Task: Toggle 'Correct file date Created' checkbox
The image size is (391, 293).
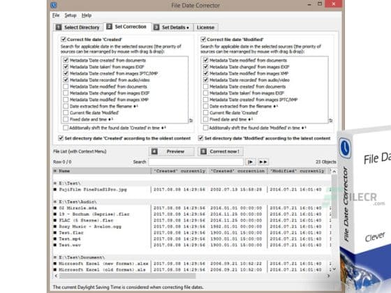Action: [x=64, y=39]
